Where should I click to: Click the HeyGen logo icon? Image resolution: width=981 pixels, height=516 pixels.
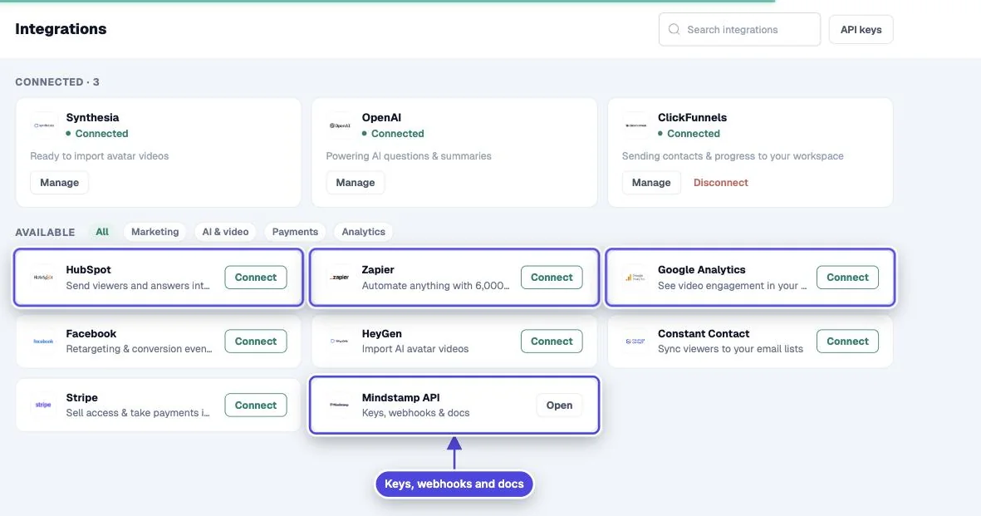coord(340,342)
